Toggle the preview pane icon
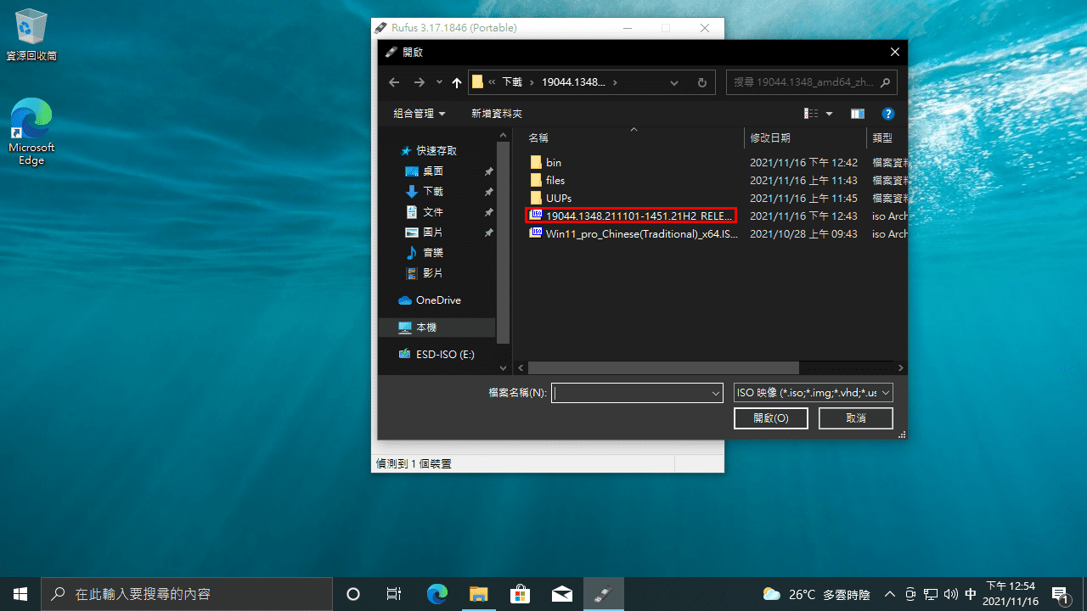Image resolution: width=1087 pixels, height=611 pixels. pyautogui.click(x=857, y=113)
